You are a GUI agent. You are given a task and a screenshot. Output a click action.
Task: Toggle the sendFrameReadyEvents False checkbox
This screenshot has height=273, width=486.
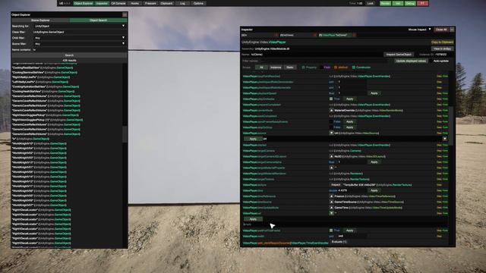tap(331, 121)
